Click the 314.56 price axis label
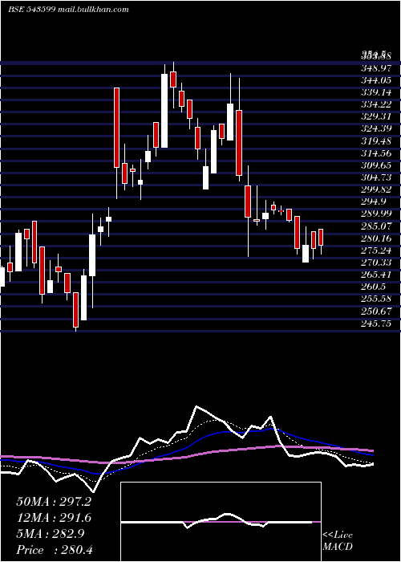Image resolution: width=401 pixels, height=562 pixels. point(376,153)
